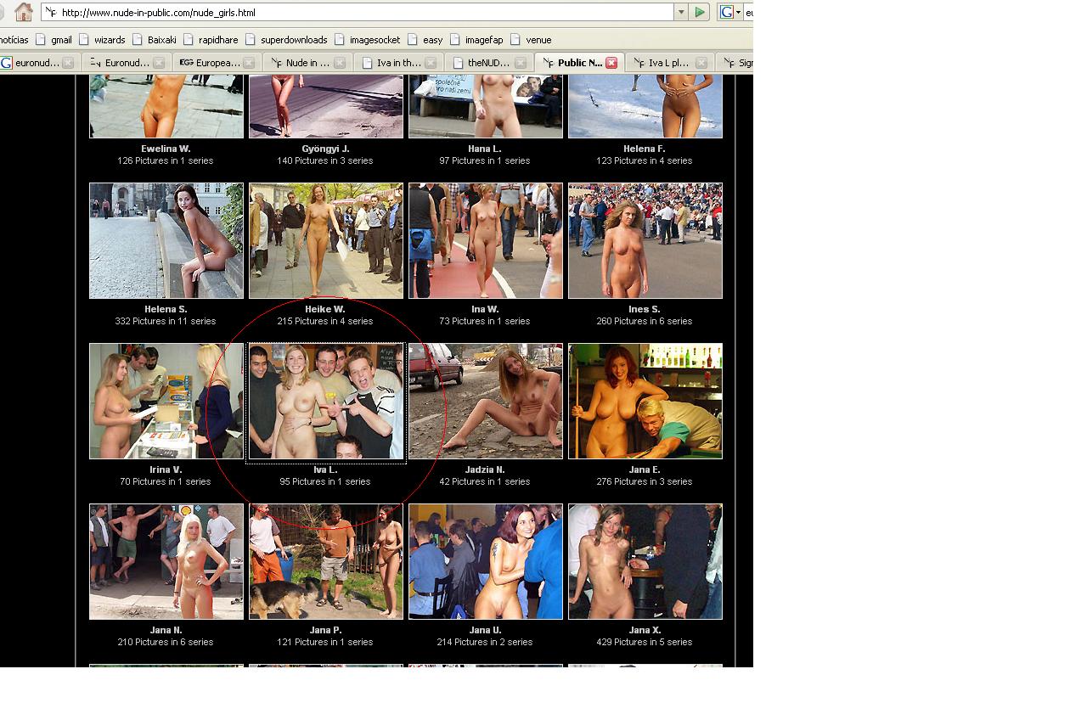This screenshot has height=714, width=1087.
Task: Click the gmail bookmark icon
Action: pos(41,40)
